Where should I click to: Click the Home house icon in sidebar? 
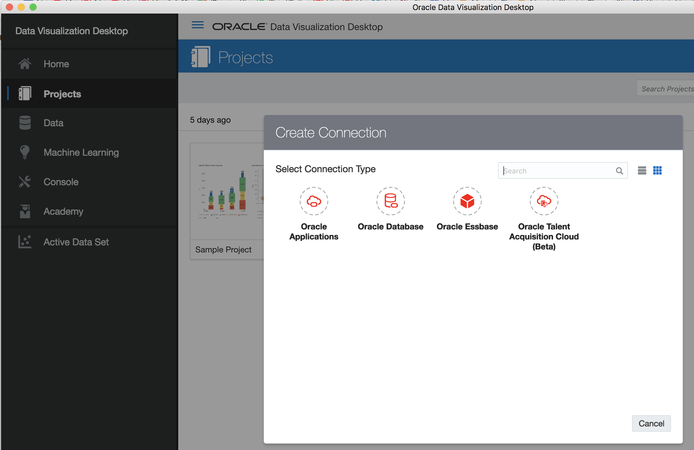(25, 64)
